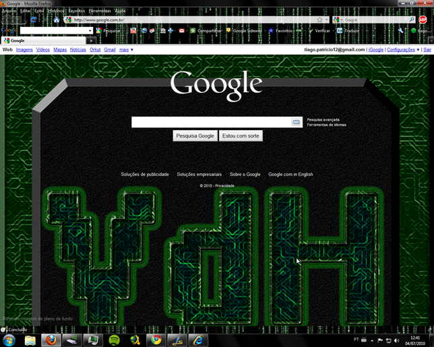The height and width of the screenshot is (347, 434).
Task: Open Pesquisa avançada link
Action: pos(323,120)
